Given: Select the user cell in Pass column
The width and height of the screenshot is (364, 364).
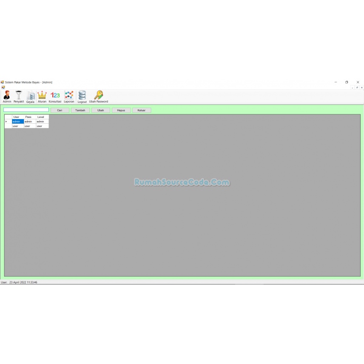Looking at the screenshot, I should pyautogui.click(x=30, y=126).
